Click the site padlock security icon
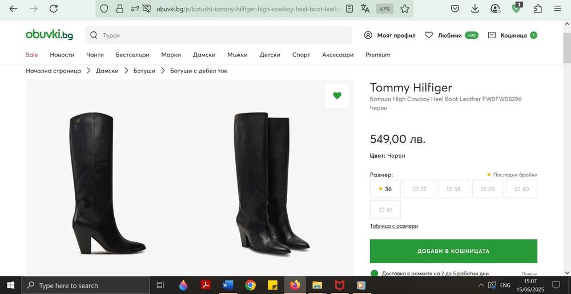Screen dimensions: 571x294 (120, 9)
